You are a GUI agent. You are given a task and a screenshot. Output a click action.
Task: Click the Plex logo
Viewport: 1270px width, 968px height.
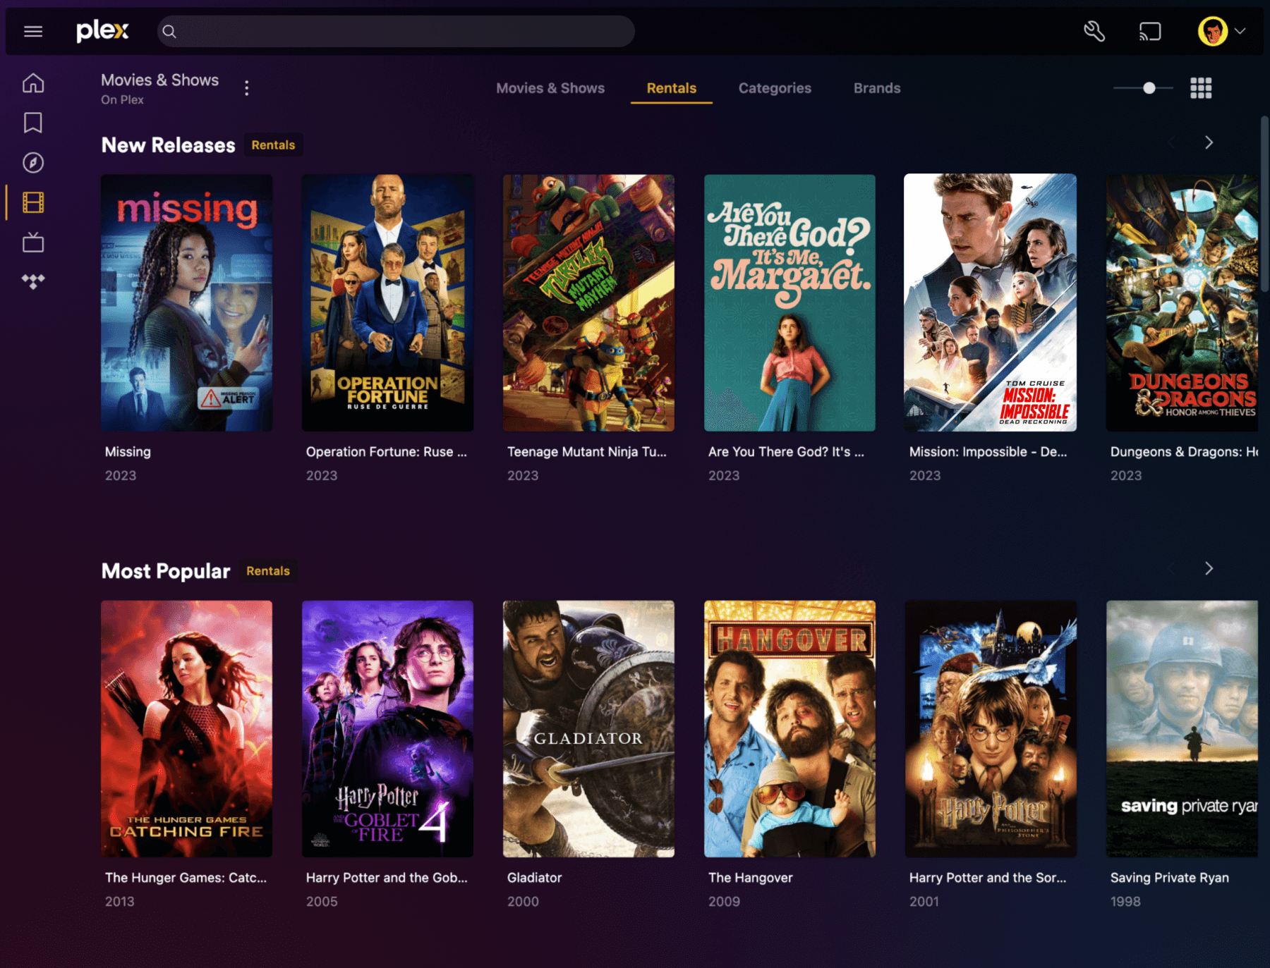pyautogui.click(x=102, y=31)
